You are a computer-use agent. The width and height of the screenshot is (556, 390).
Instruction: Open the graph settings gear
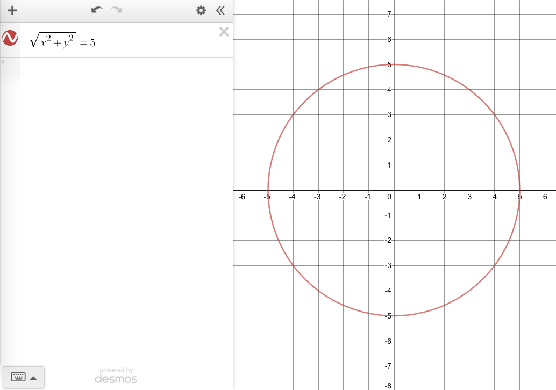pyautogui.click(x=201, y=11)
